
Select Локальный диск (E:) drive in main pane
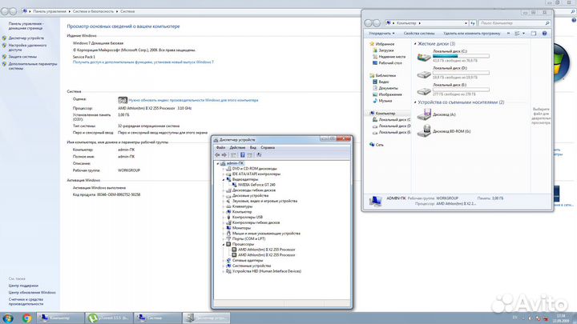(x=453, y=90)
